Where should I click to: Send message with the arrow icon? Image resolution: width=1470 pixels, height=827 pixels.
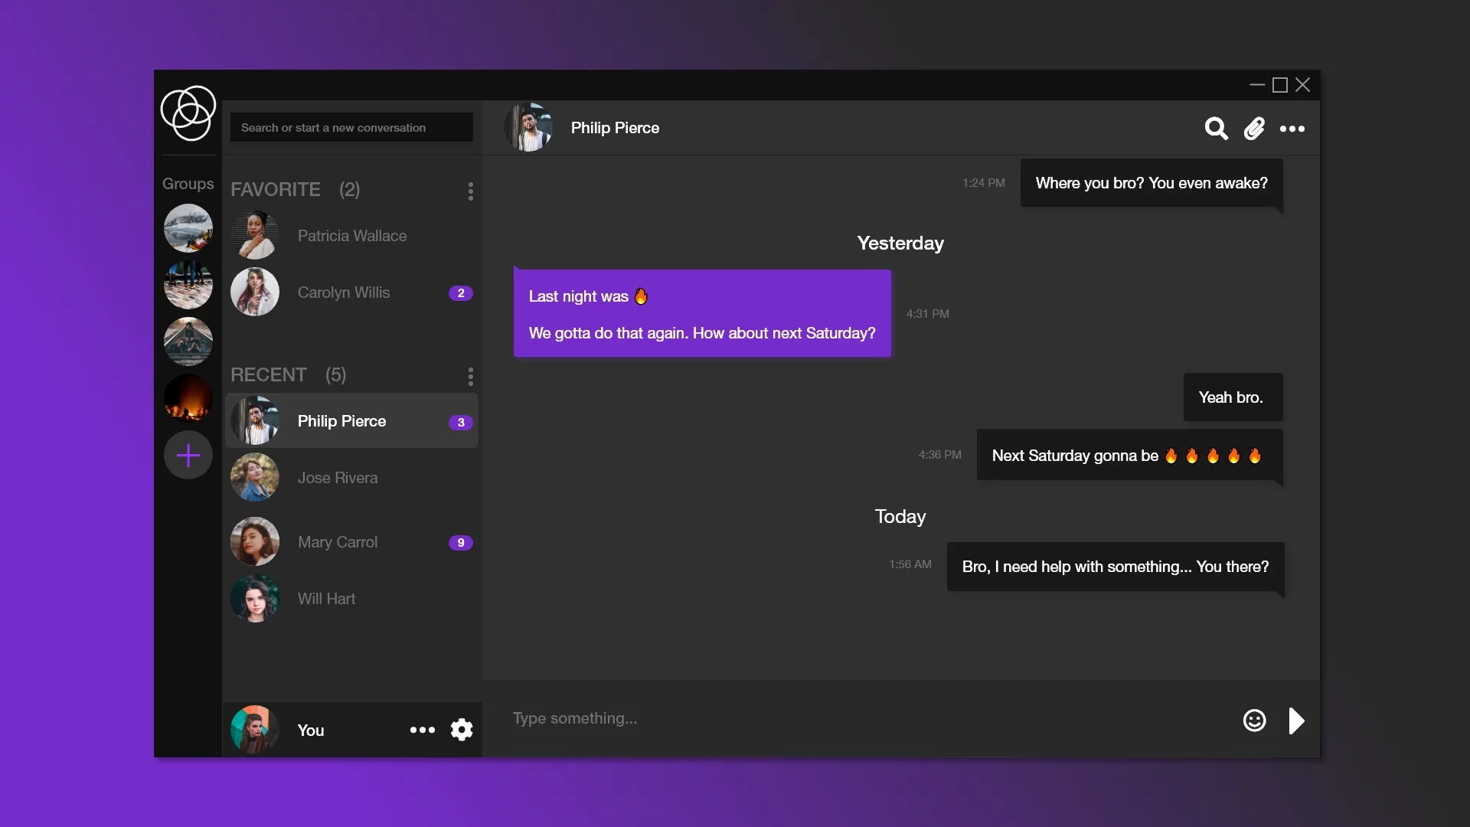pos(1296,721)
